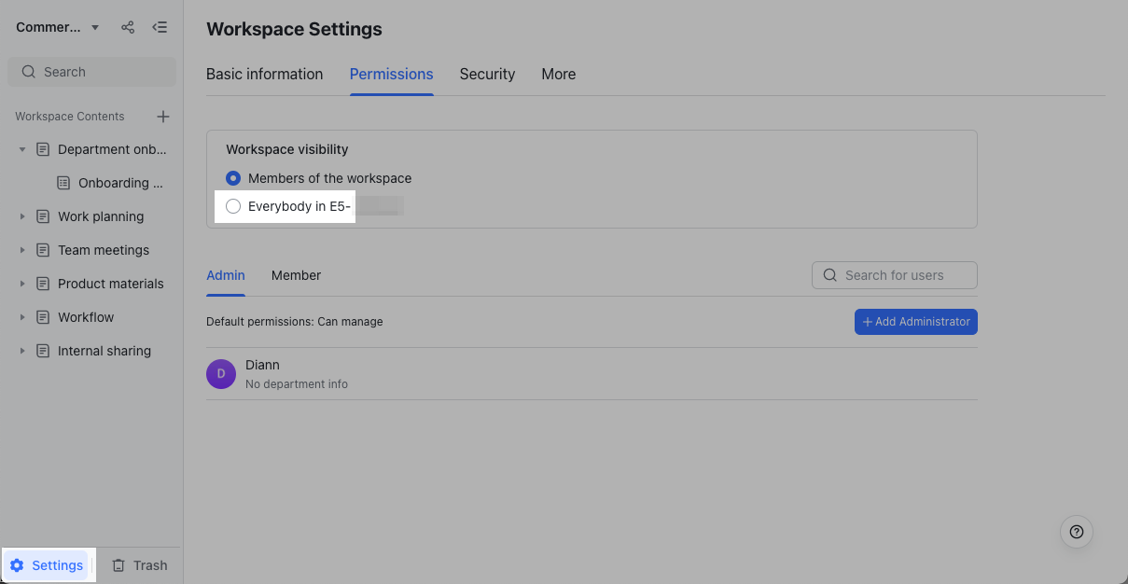This screenshot has width=1128, height=584.
Task: Expand the Work planning tree node
Action: click(x=22, y=216)
